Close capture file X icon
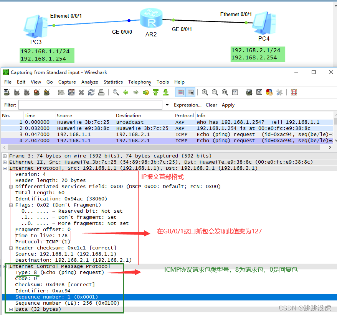 (x=81, y=92)
